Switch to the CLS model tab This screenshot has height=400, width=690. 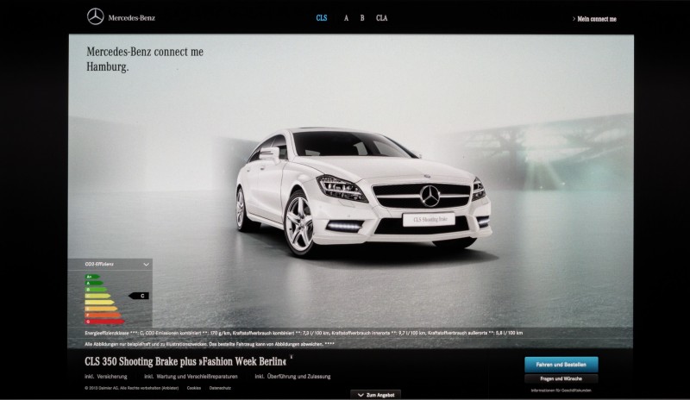point(322,18)
